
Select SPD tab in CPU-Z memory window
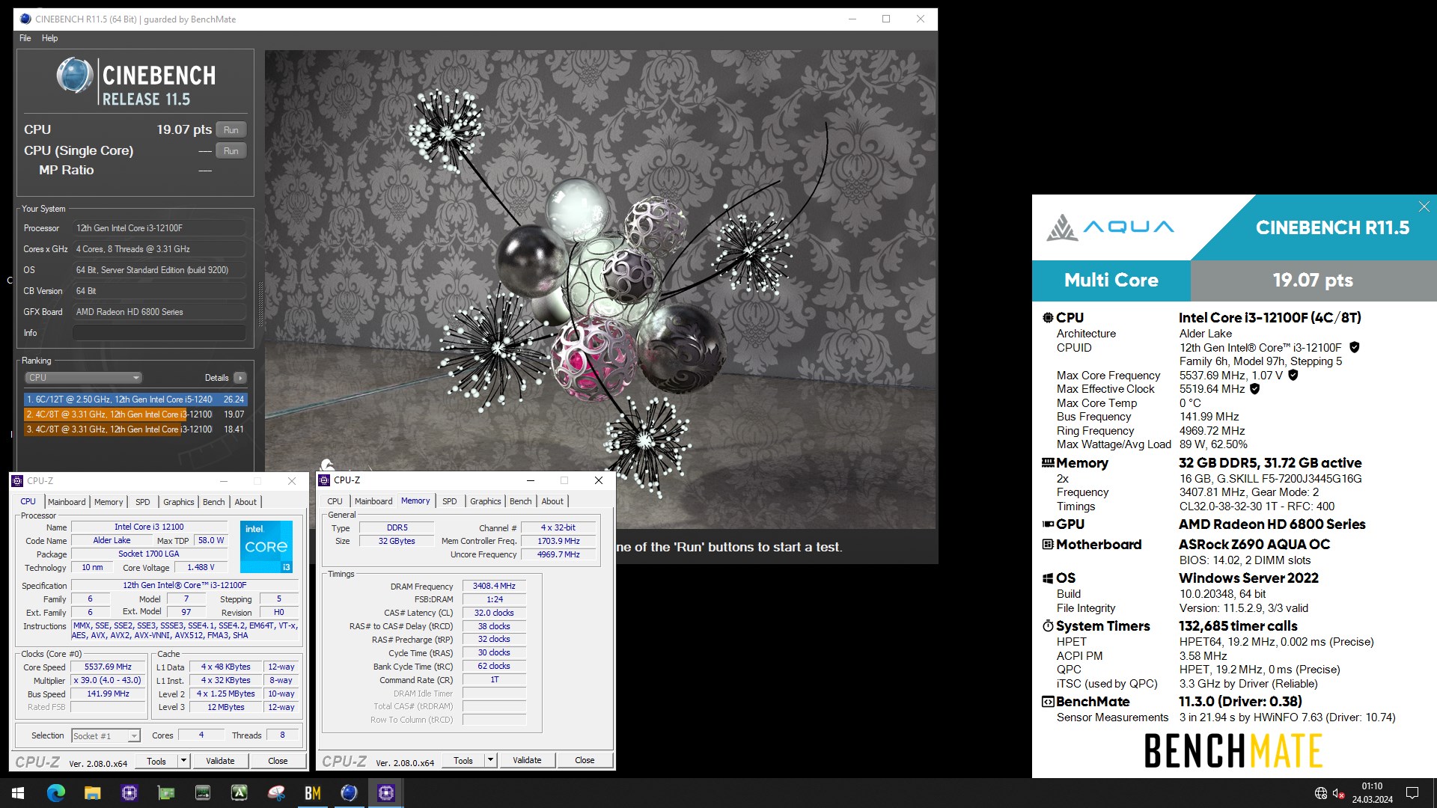[449, 501]
